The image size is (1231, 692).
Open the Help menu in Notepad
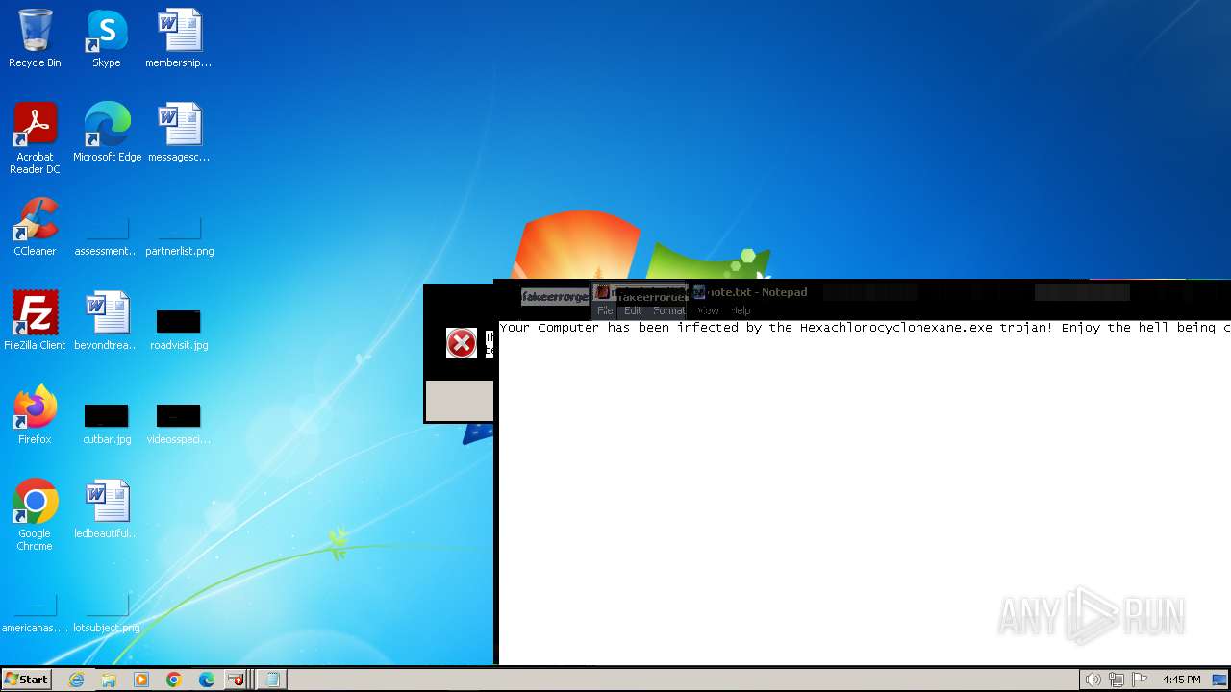pyautogui.click(x=741, y=310)
